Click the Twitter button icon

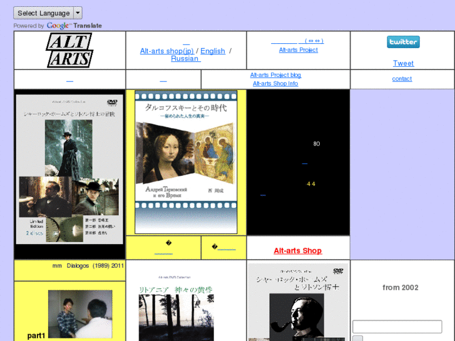pyautogui.click(x=403, y=42)
